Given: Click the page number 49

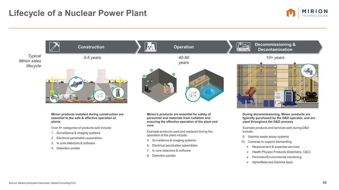Looking at the screenshot, I should coord(324,182).
